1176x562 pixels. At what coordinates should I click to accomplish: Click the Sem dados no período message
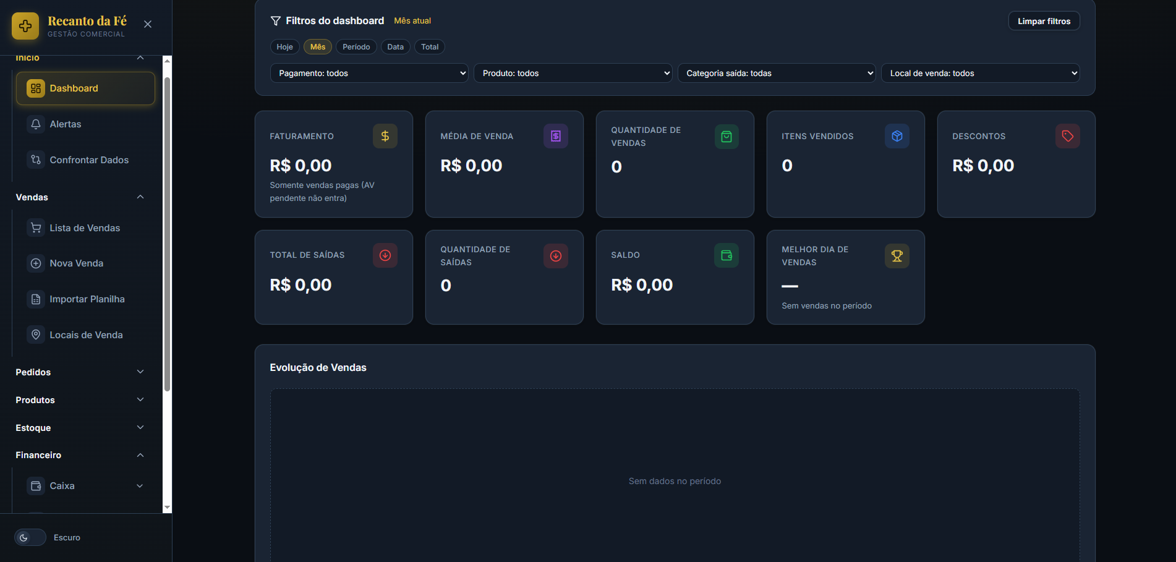(675, 481)
